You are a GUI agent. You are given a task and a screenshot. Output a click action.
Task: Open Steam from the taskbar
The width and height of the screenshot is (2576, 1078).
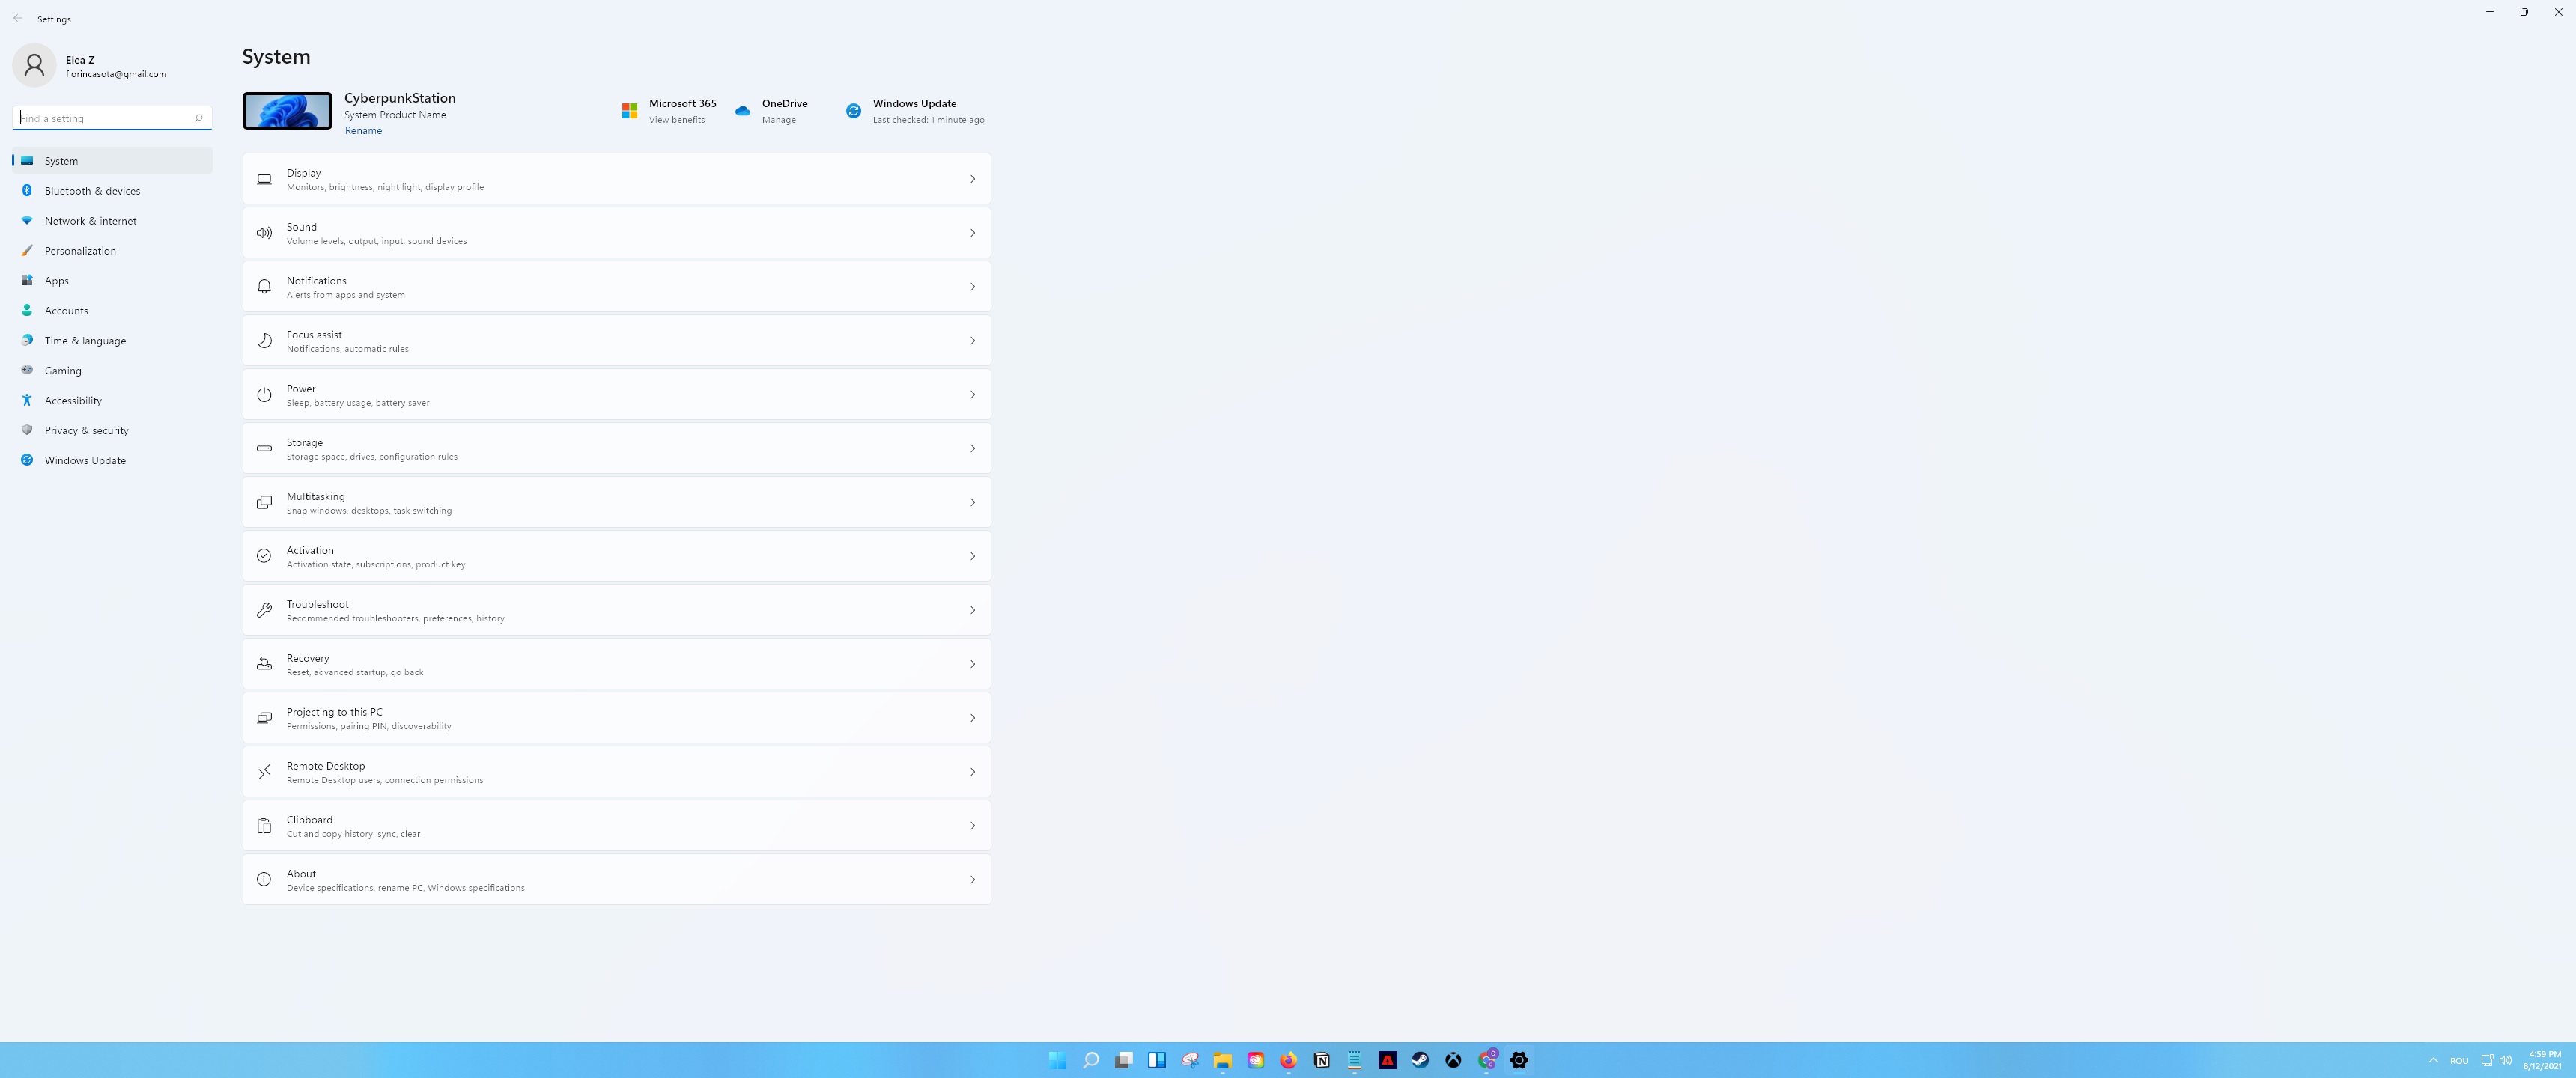click(x=1420, y=1060)
